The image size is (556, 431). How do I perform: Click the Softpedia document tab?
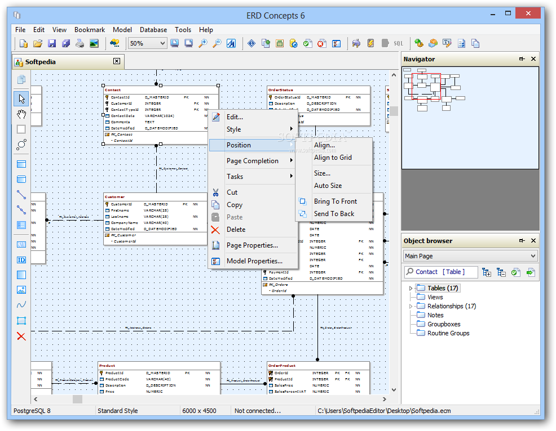(x=68, y=61)
